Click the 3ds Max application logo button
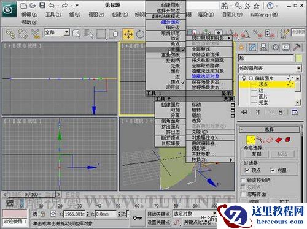Image resolution: width=307 pixels, height=229 pixels. tap(9, 9)
